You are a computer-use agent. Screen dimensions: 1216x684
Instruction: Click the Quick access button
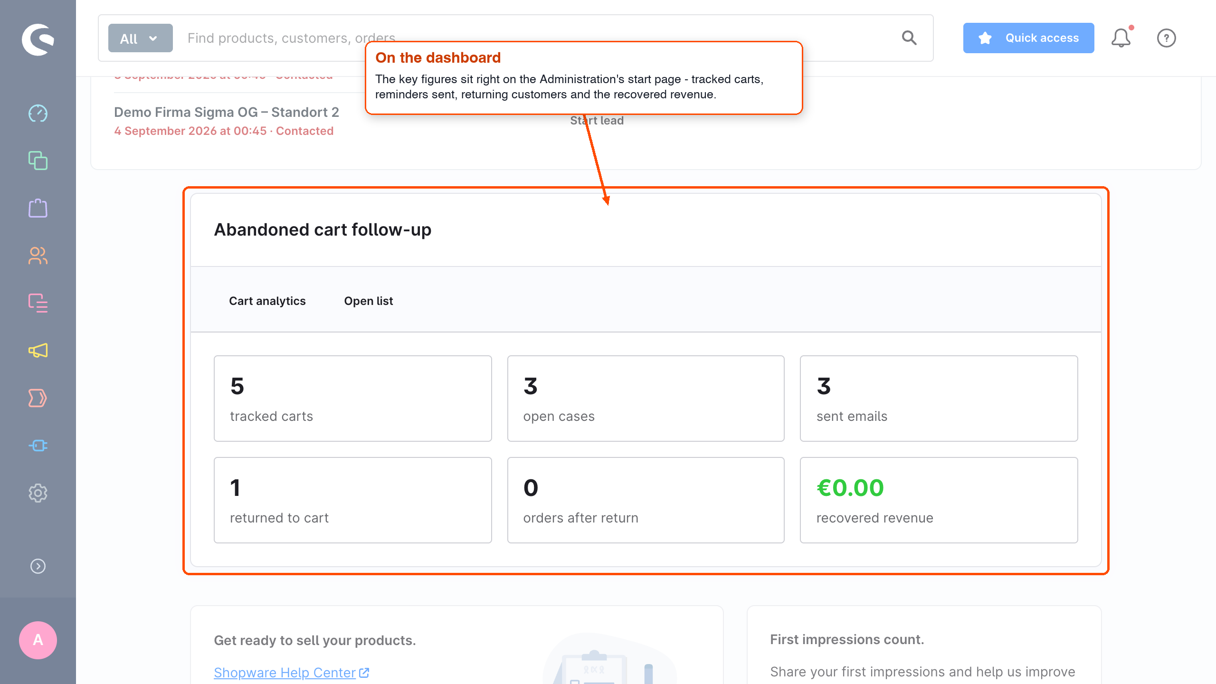click(x=1029, y=38)
